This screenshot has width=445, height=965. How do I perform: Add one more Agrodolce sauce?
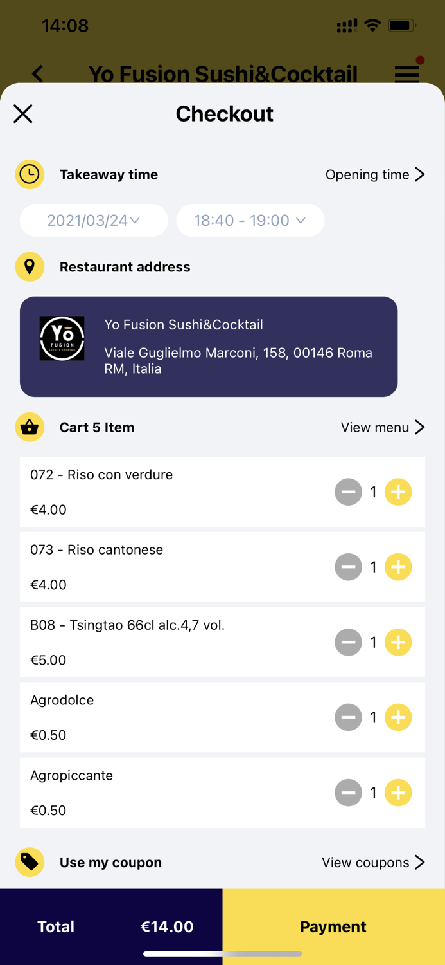398,717
